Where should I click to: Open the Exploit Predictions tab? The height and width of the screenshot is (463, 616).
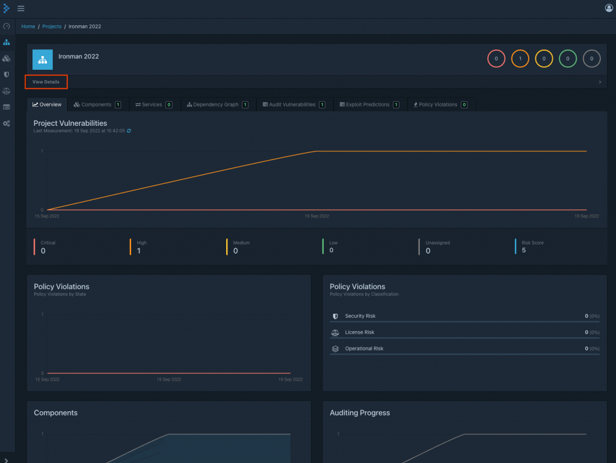369,105
